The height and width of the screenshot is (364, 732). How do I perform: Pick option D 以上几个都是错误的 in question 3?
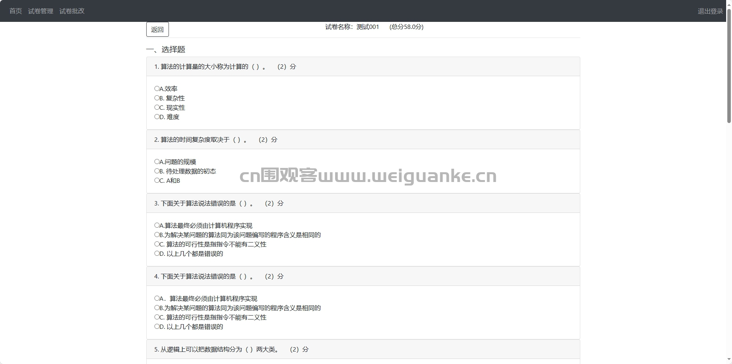157,253
